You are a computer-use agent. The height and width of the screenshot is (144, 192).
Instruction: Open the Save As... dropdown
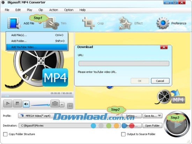coord(153,116)
